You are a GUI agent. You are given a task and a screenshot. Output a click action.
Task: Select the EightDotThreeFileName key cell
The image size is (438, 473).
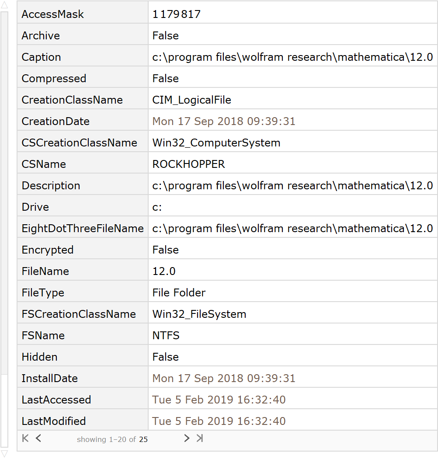pyautogui.click(x=83, y=229)
